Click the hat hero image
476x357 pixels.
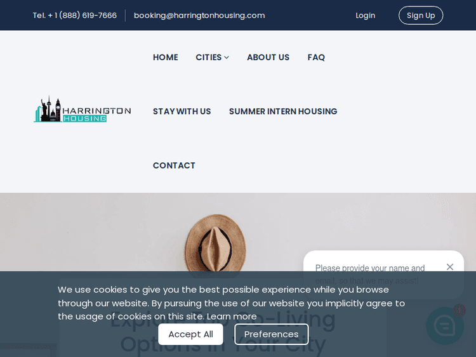tap(215, 243)
